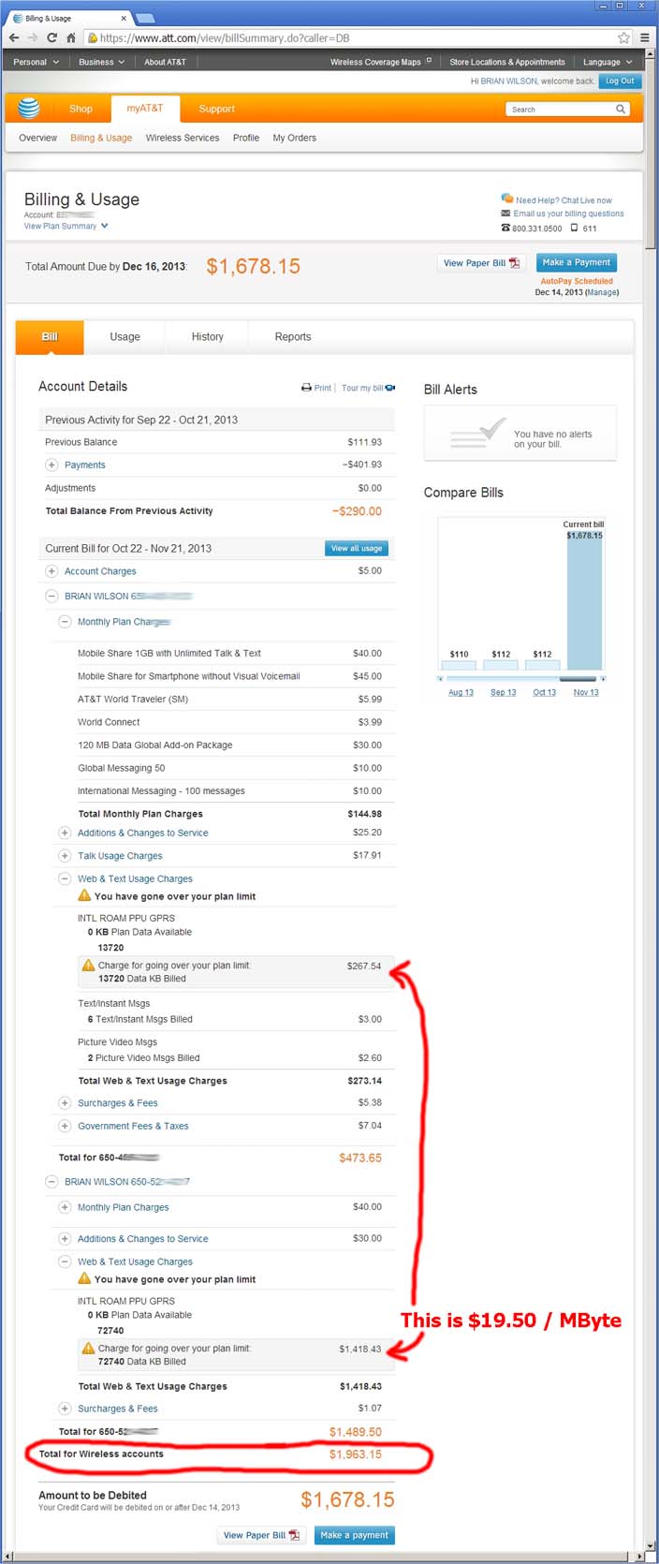Expand the Payments row

[x=51, y=465]
